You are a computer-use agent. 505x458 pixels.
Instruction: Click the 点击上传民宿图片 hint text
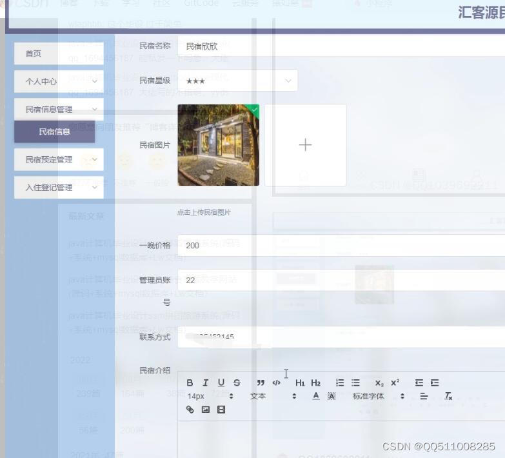click(204, 213)
